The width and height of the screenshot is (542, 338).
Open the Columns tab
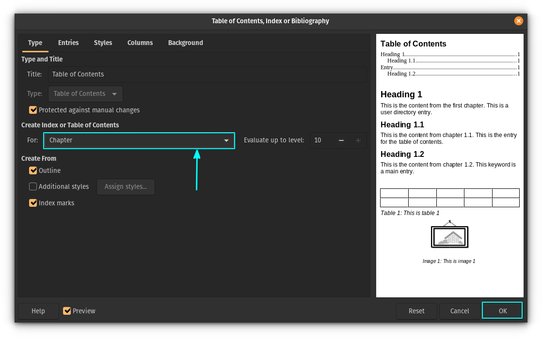click(140, 43)
